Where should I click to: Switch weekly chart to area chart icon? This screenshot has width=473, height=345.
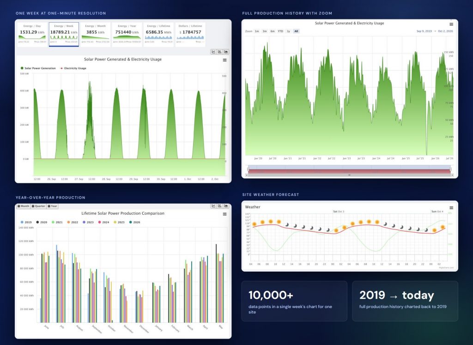226,52
